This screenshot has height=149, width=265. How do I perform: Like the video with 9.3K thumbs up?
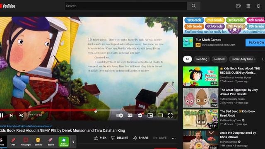point(100,138)
